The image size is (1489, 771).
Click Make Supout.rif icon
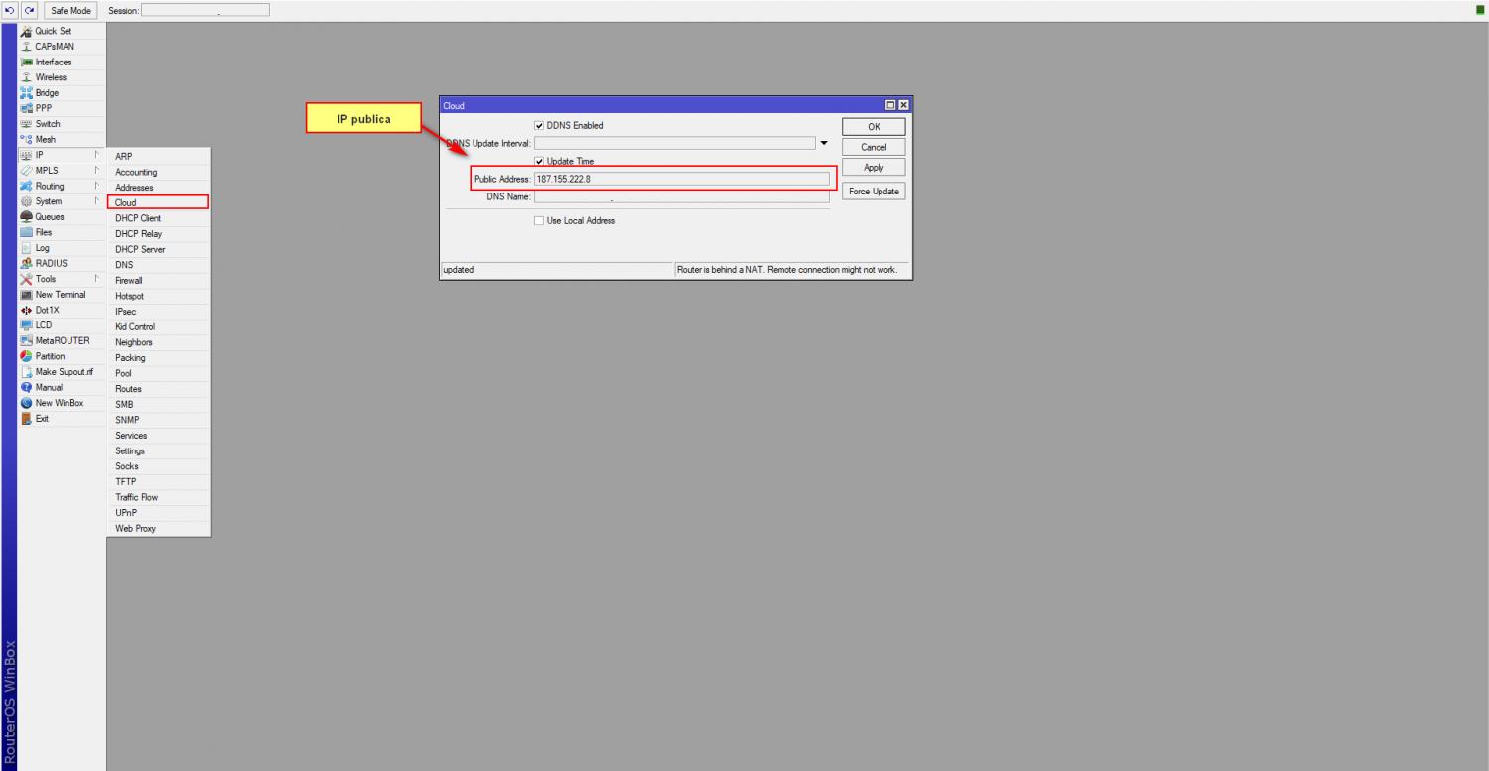point(27,372)
